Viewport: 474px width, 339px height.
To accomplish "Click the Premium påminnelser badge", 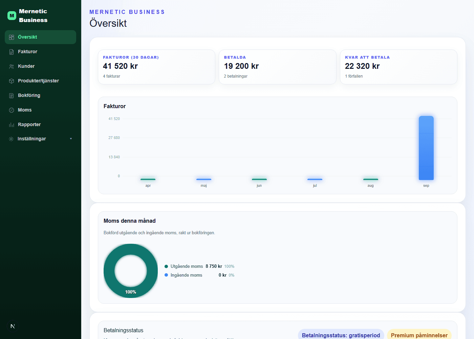I will pos(419,335).
